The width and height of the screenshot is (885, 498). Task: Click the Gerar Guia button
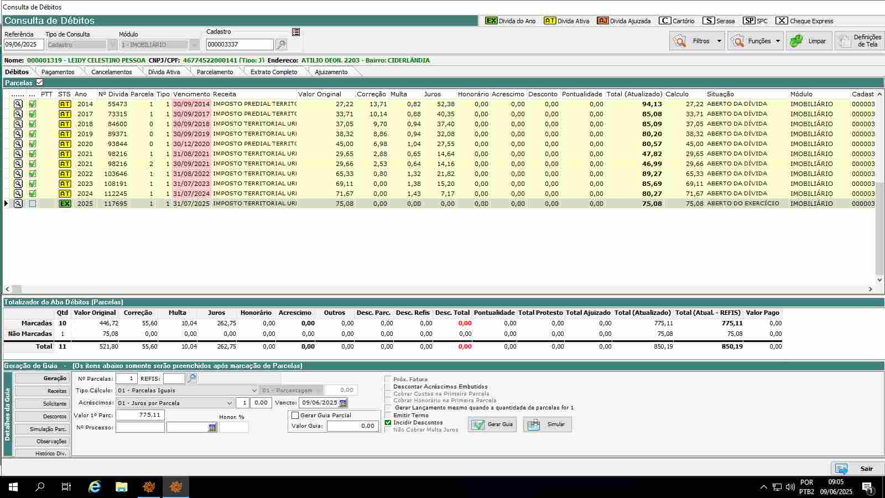pyautogui.click(x=492, y=424)
